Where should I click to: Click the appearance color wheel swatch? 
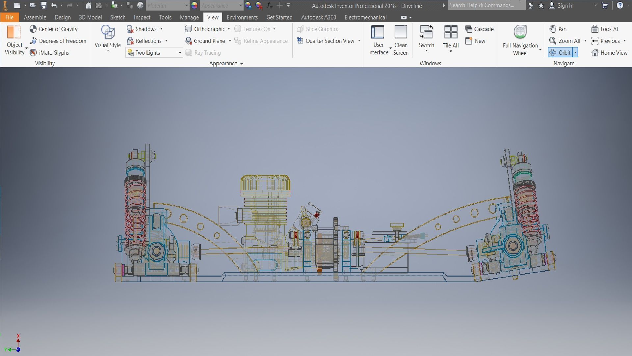(195, 5)
